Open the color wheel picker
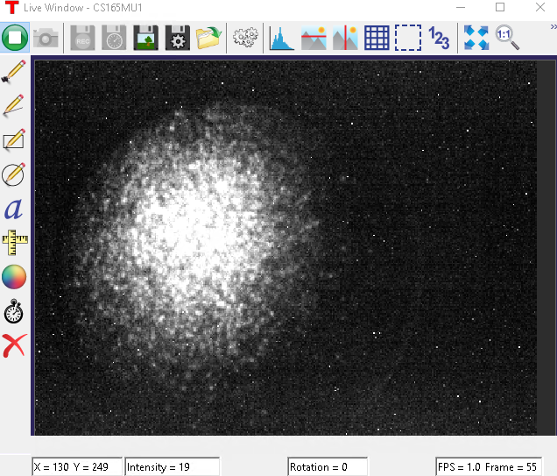 click(x=14, y=277)
